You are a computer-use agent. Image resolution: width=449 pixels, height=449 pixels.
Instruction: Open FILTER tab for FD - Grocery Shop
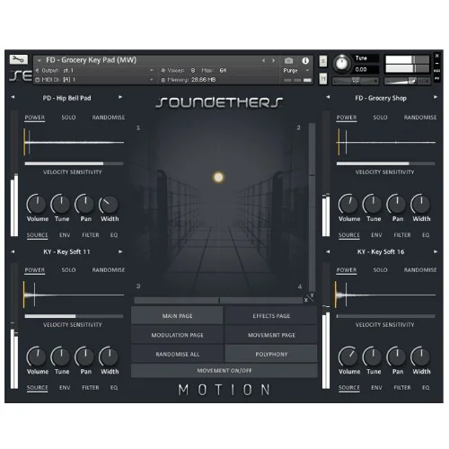(402, 235)
